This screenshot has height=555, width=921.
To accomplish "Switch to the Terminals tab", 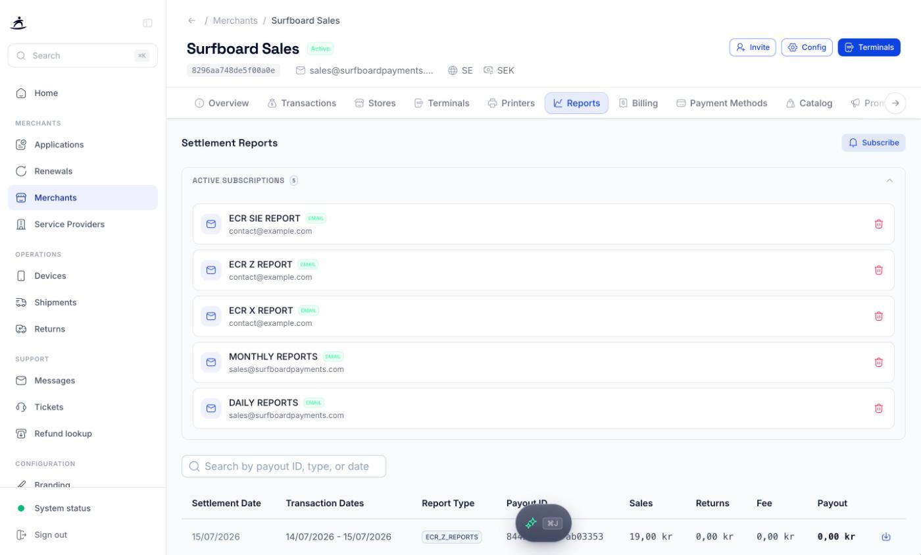I will [441, 103].
